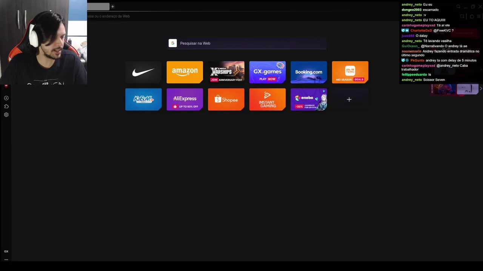Advance carousel with right chevron
Image resolution: width=483 pixels, height=271 pixels.
click(481, 89)
